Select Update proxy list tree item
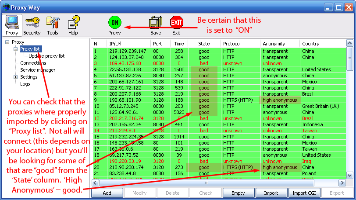 coord(46,56)
